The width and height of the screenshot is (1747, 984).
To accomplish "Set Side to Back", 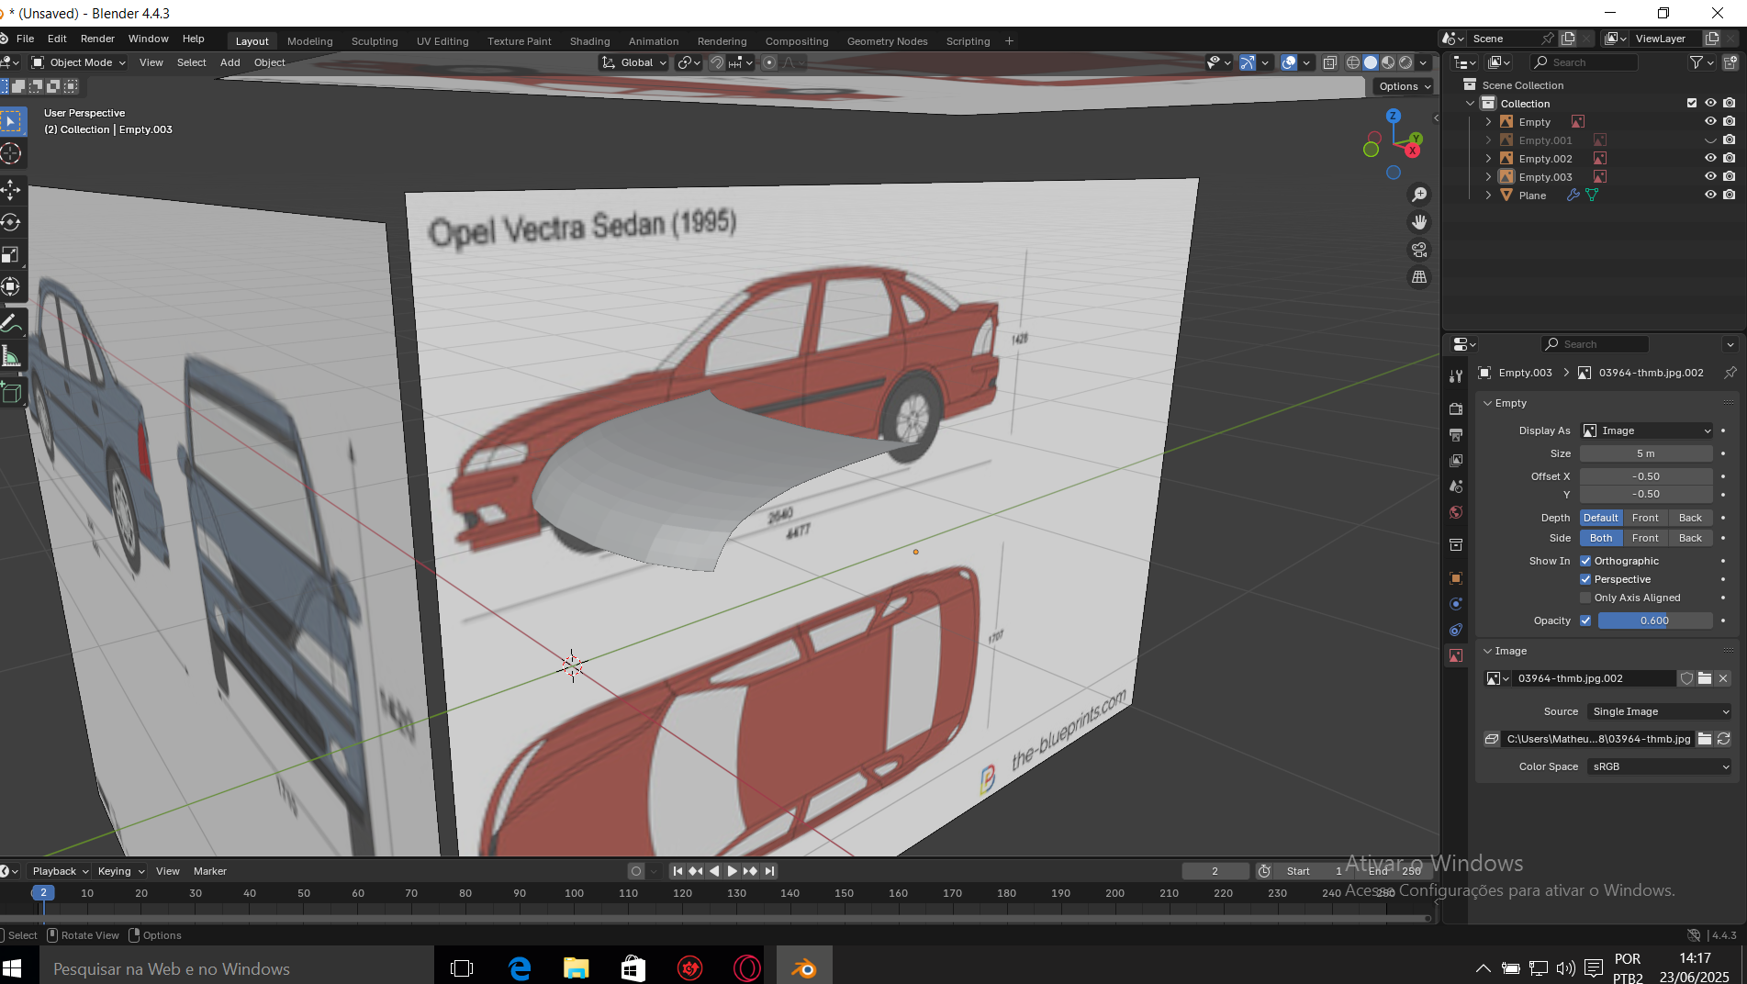I will pos(1690,538).
